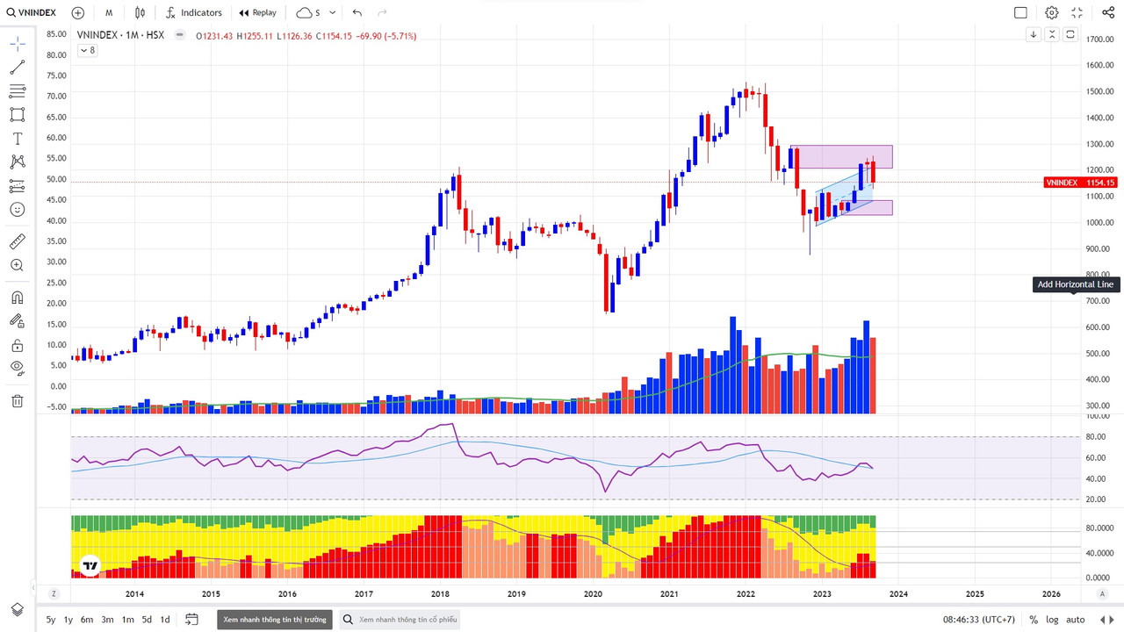Open the Indicators dialog
Viewport: 1124px width, 632px height.
[x=194, y=12]
